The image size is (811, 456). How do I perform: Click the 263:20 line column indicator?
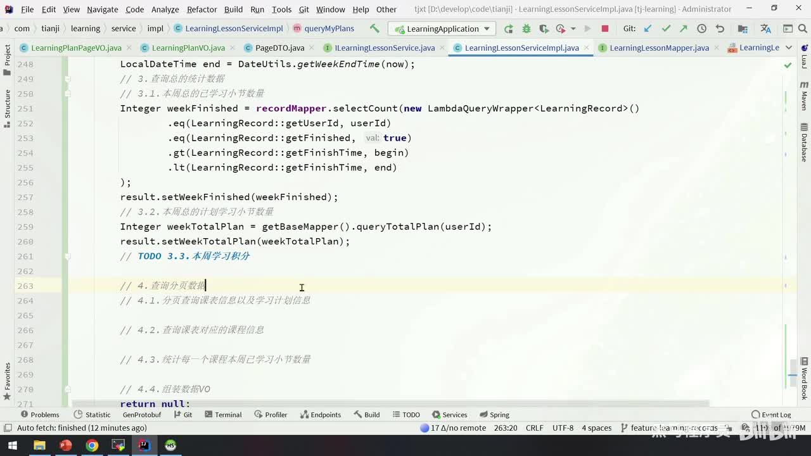tap(506, 428)
